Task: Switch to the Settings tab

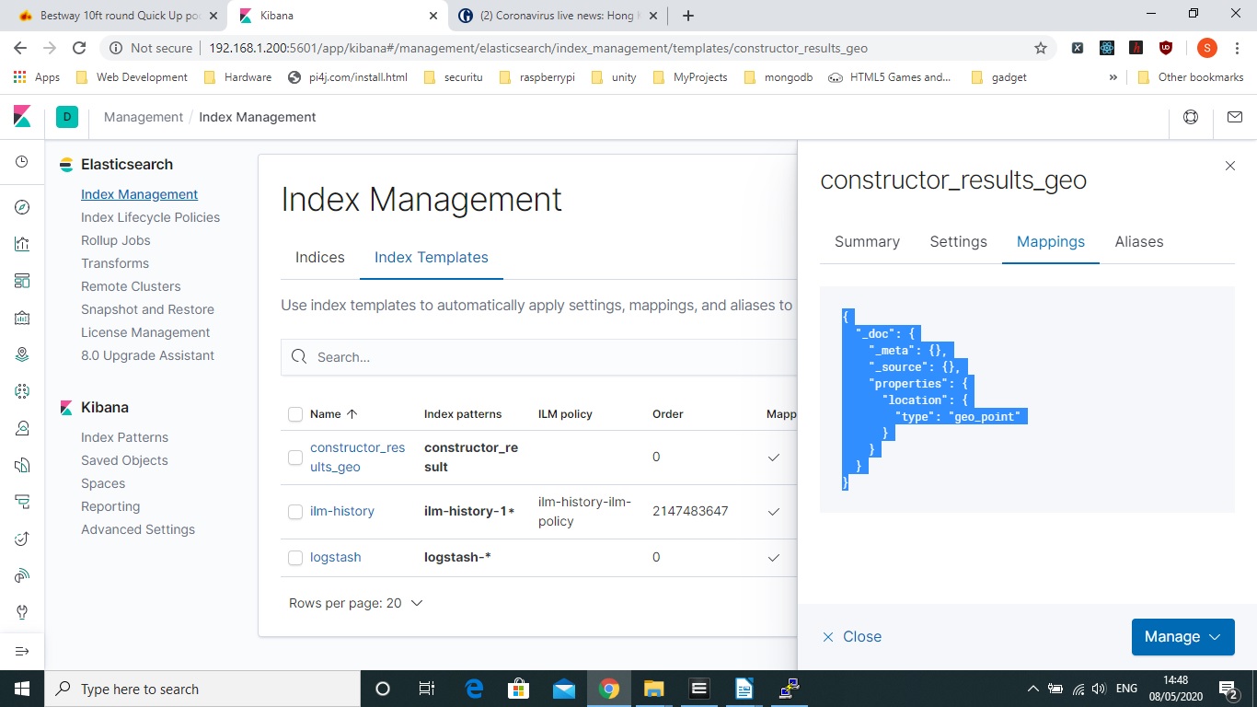Action: tap(958, 241)
